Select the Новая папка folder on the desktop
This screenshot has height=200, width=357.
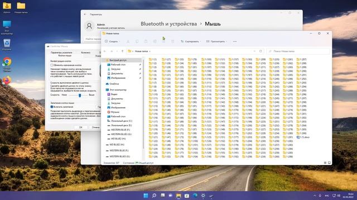[x=21, y=8]
